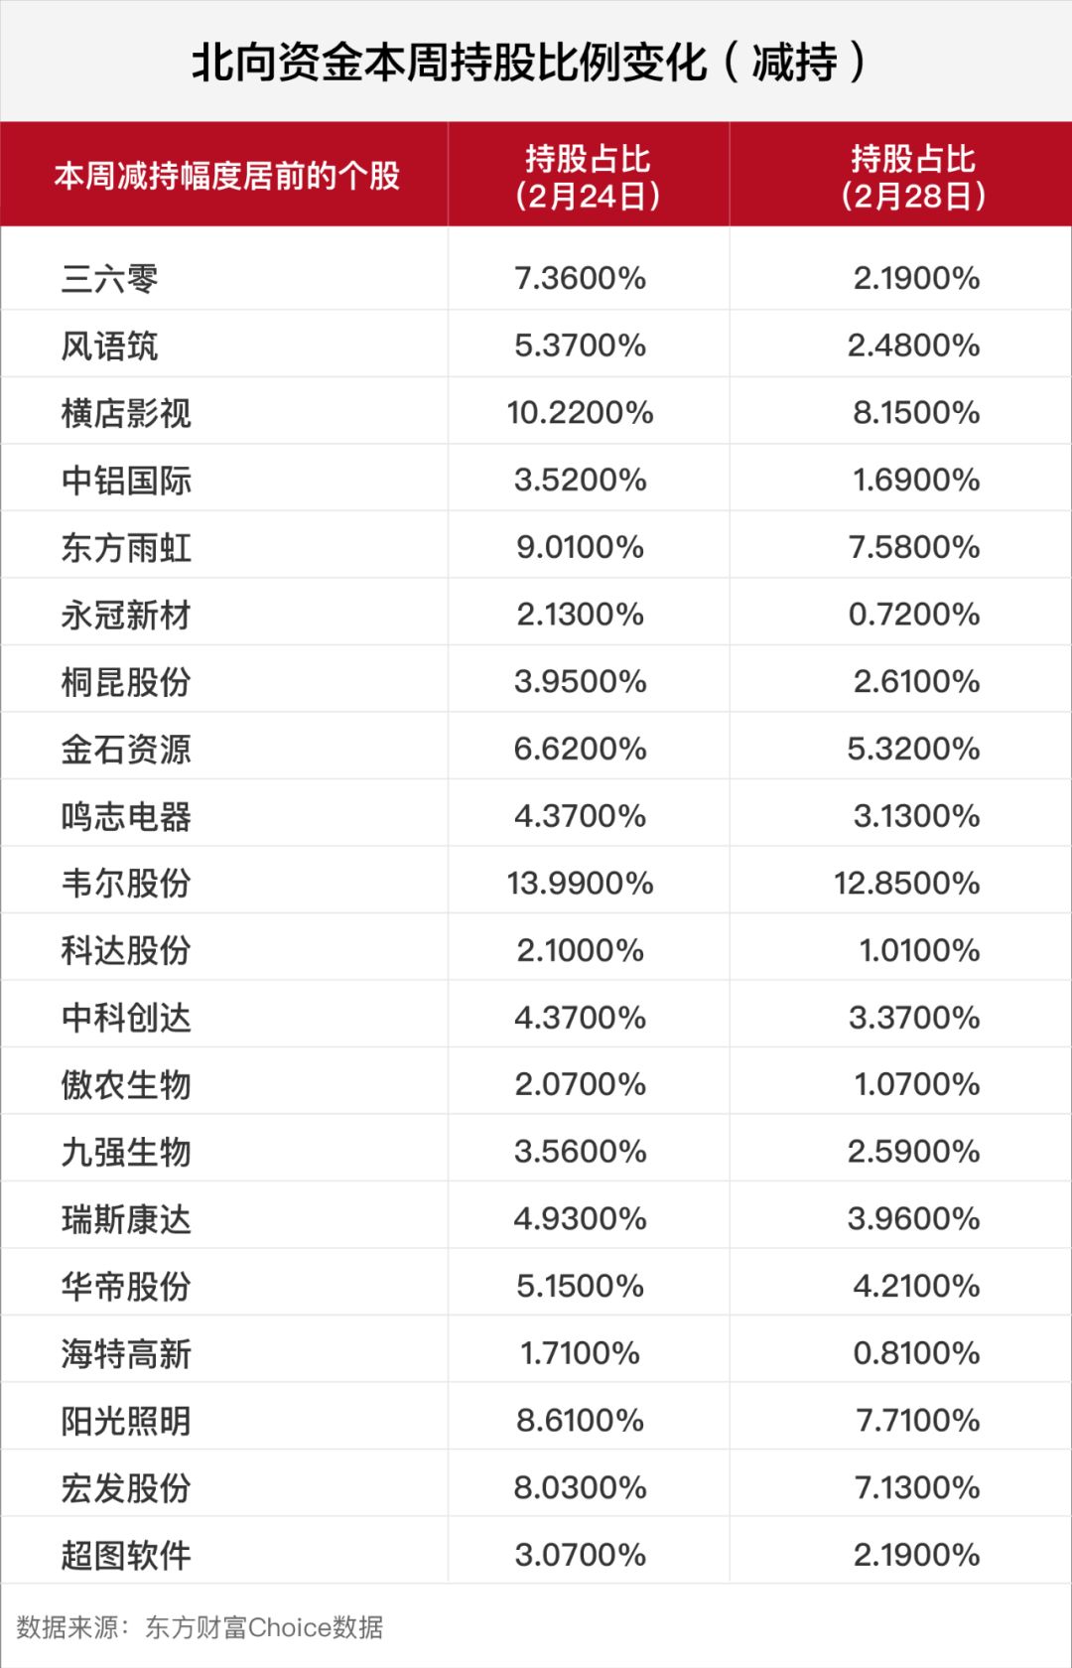Click the 中铝国际 stock name

point(126,481)
